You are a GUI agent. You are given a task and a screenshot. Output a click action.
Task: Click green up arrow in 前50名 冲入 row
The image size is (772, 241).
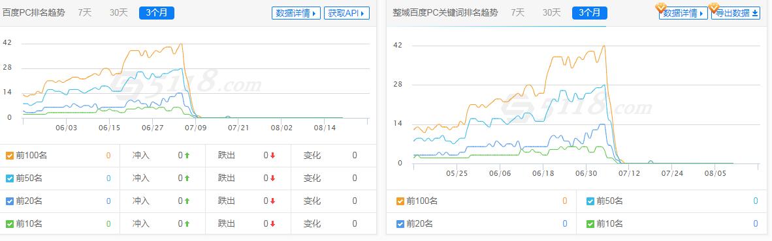(x=187, y=178)
